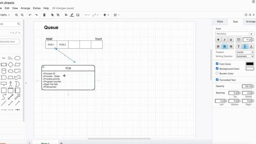The height and width of the screenshot is (144, 256).
Task: Click the Opacity 100 % field
Action: click(x=247, y=86)
